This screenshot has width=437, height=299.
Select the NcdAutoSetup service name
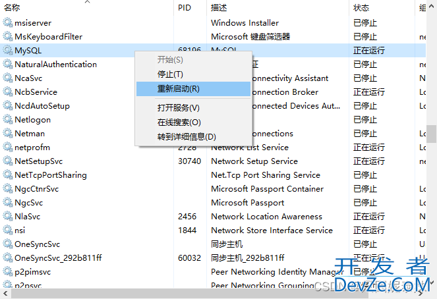42,106
